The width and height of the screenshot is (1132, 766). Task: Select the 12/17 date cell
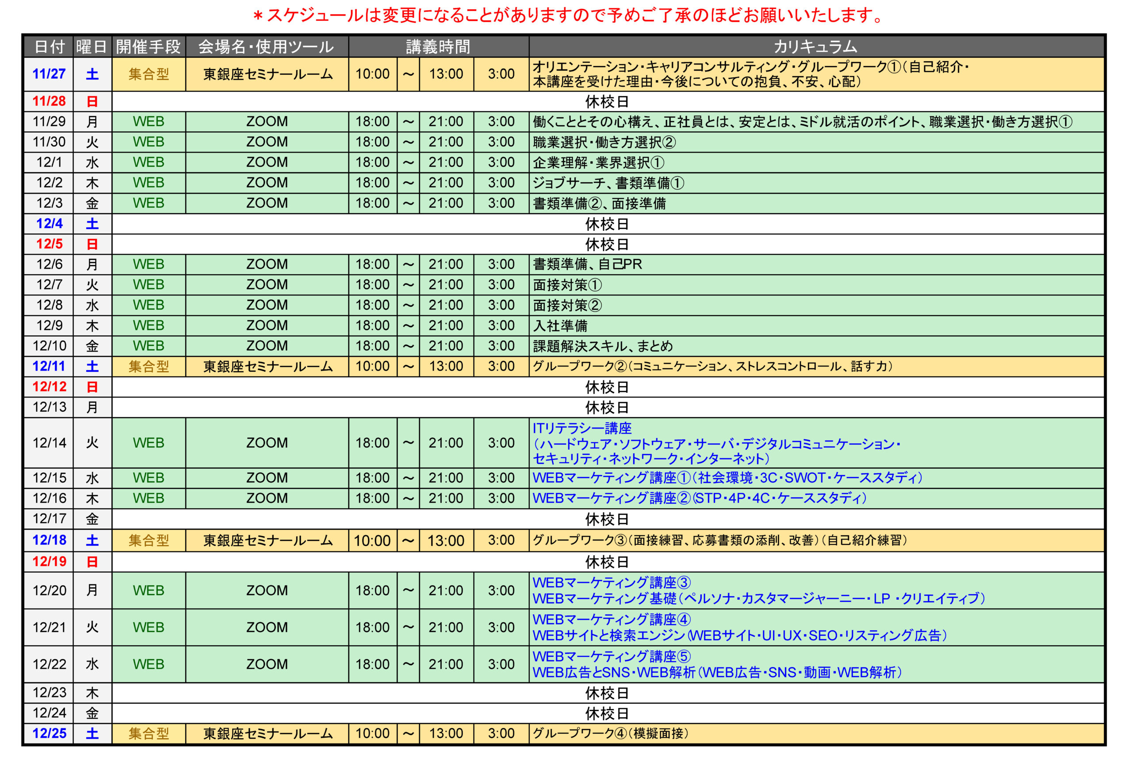point(49,519)
